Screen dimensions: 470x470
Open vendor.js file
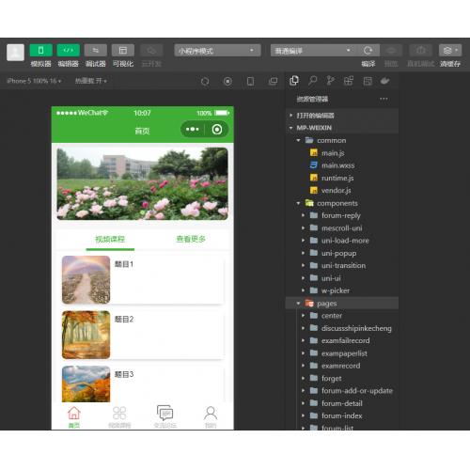342,191
